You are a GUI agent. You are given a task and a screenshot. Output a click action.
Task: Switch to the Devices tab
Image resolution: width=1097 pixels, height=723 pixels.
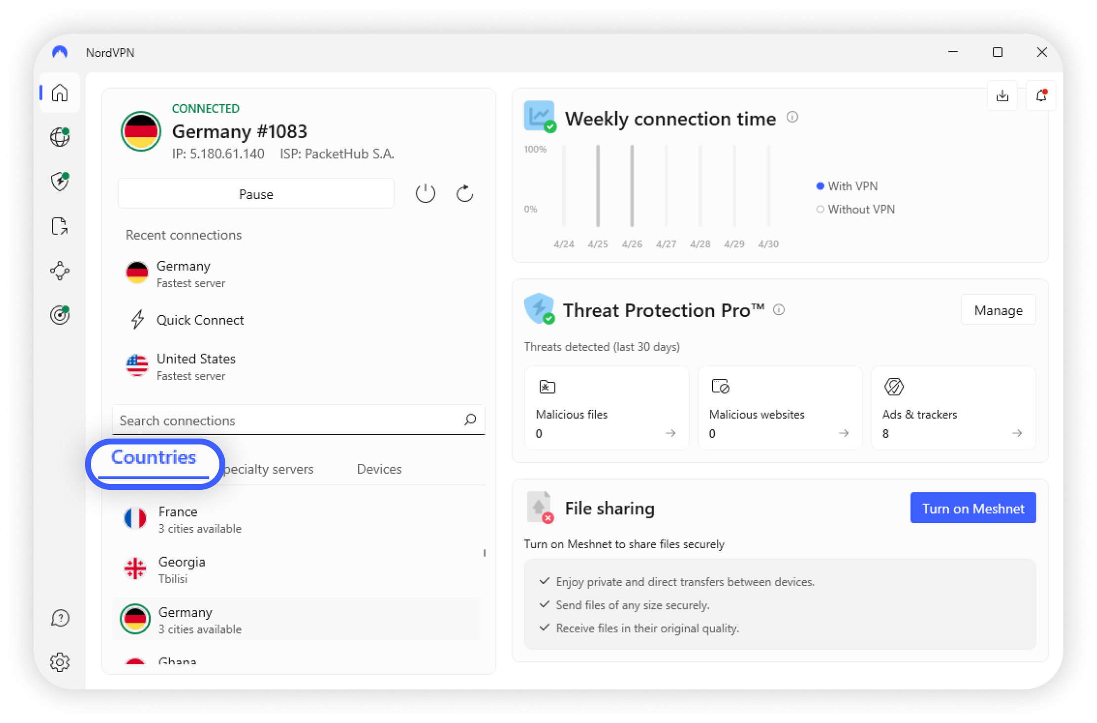(379, 469)
